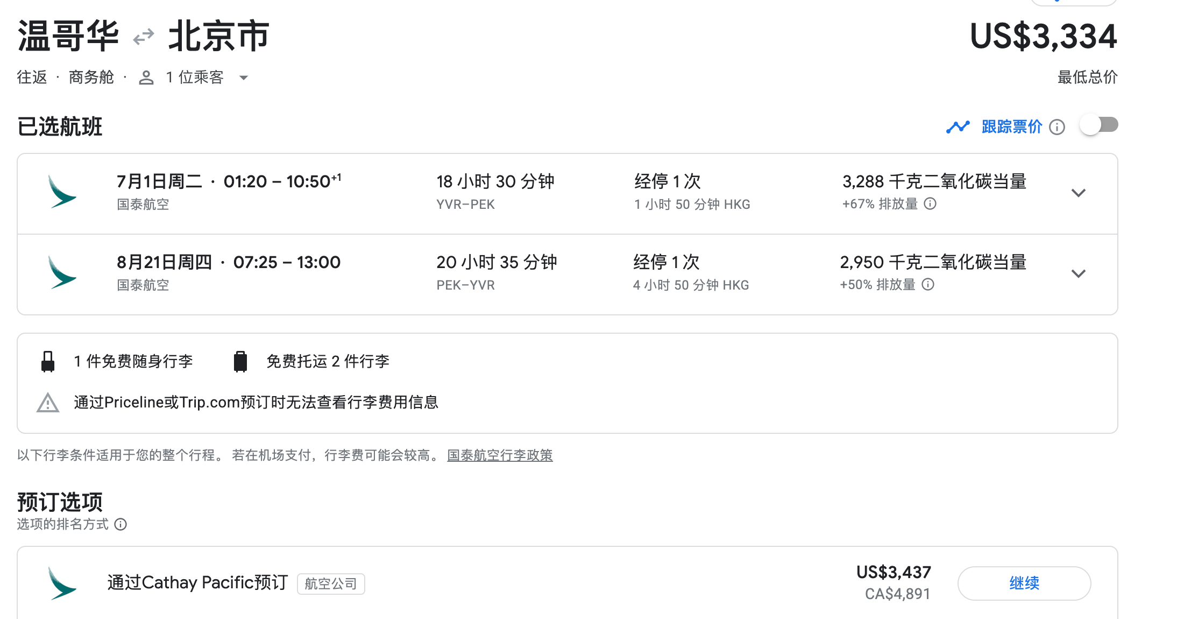Click the CA$4,891 price text
Screen dimensions: 1177x619
898,594
